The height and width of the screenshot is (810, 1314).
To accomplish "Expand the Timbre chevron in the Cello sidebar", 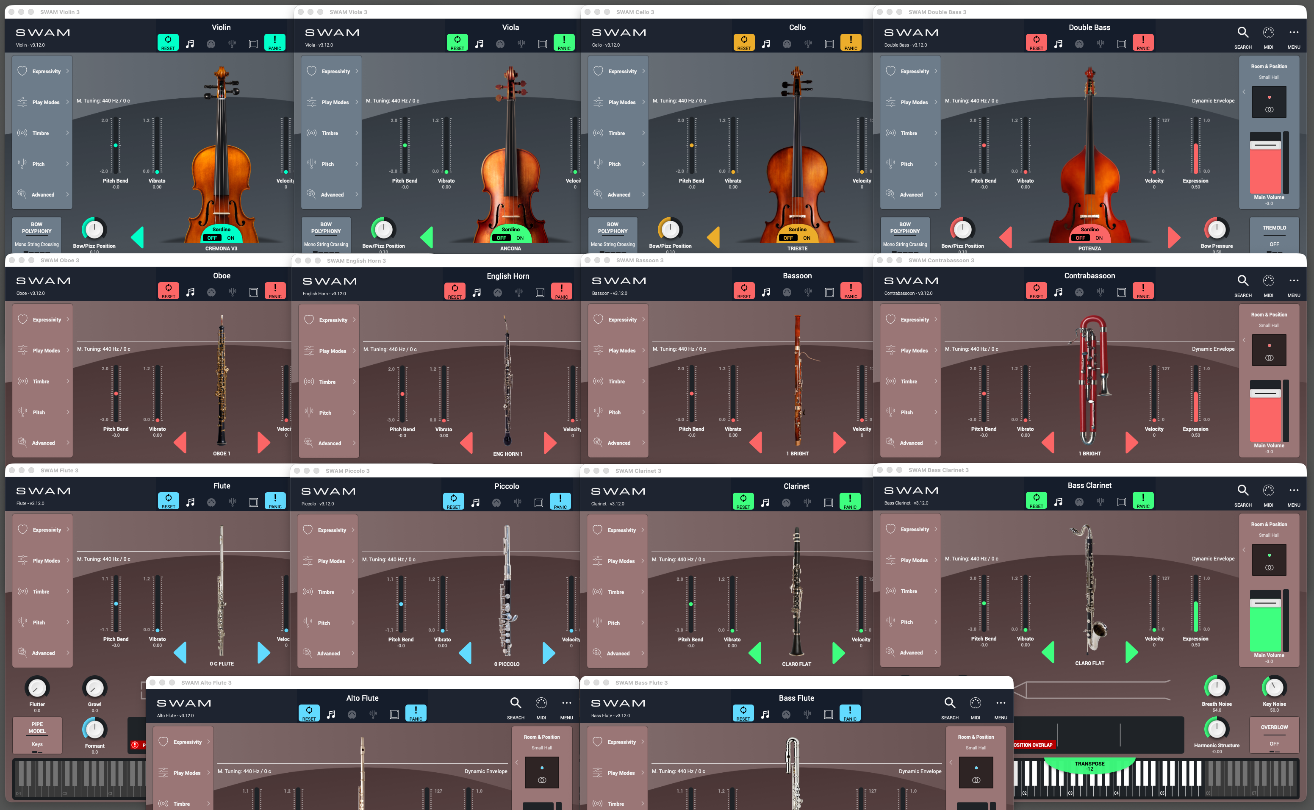I will point(643,133).
